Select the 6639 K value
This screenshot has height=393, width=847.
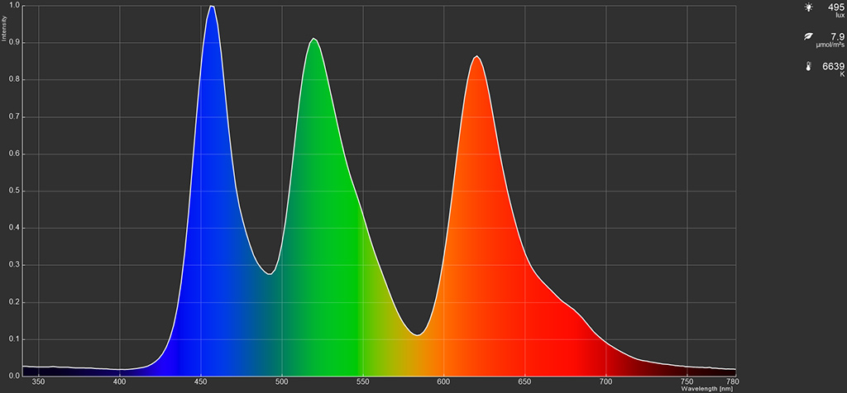(833, 66)
